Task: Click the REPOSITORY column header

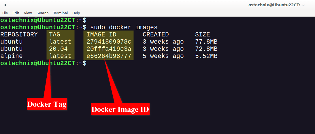Action: [19, 34]
